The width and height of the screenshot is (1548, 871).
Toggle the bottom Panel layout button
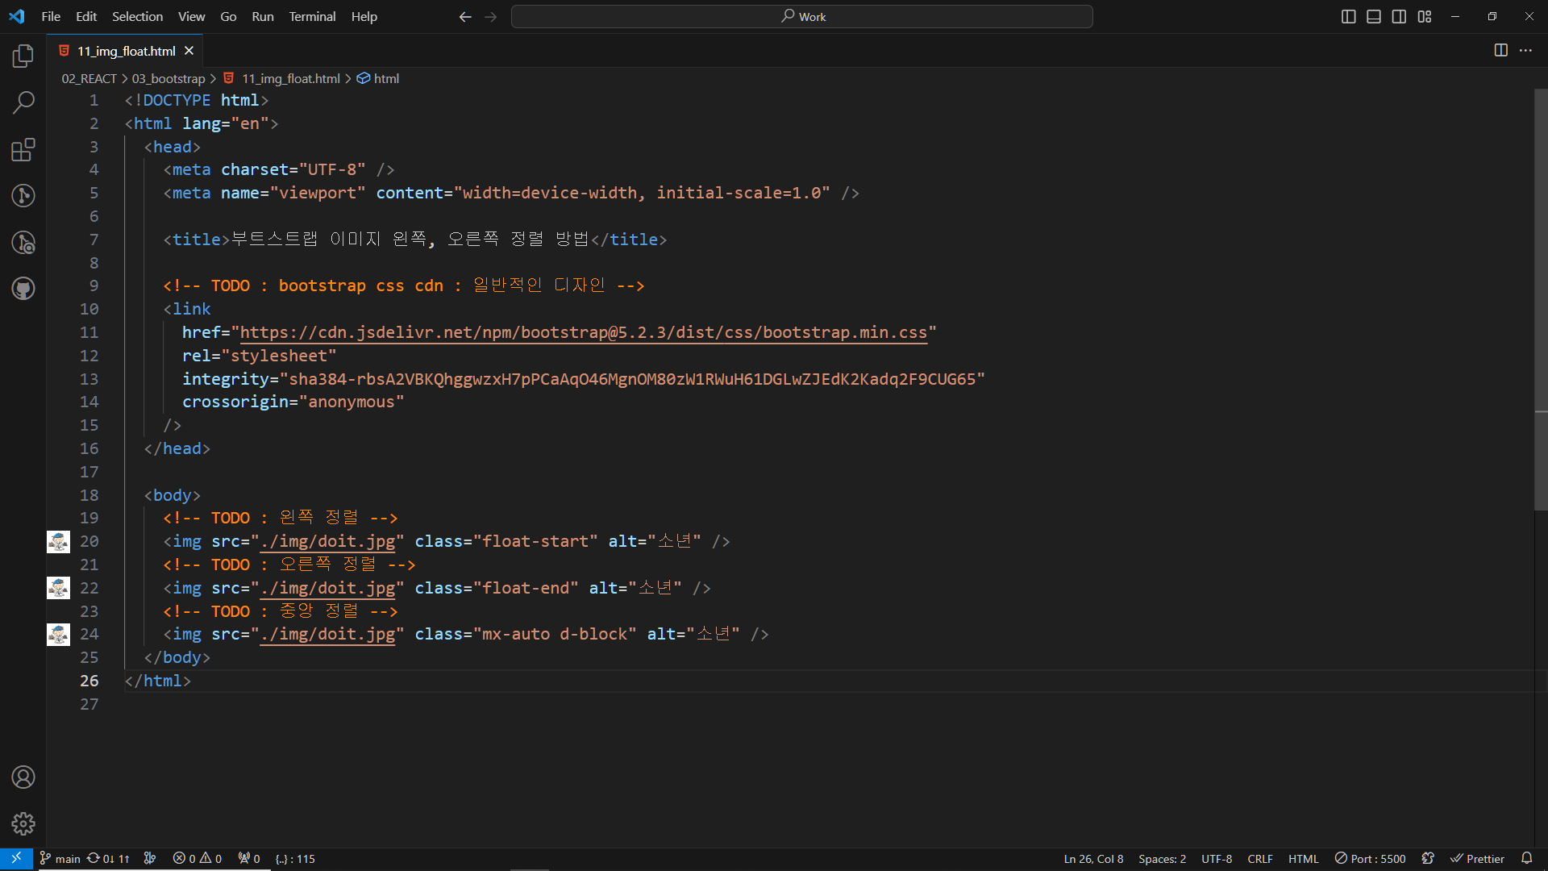pyautogui.click(x=1374, y=17)
